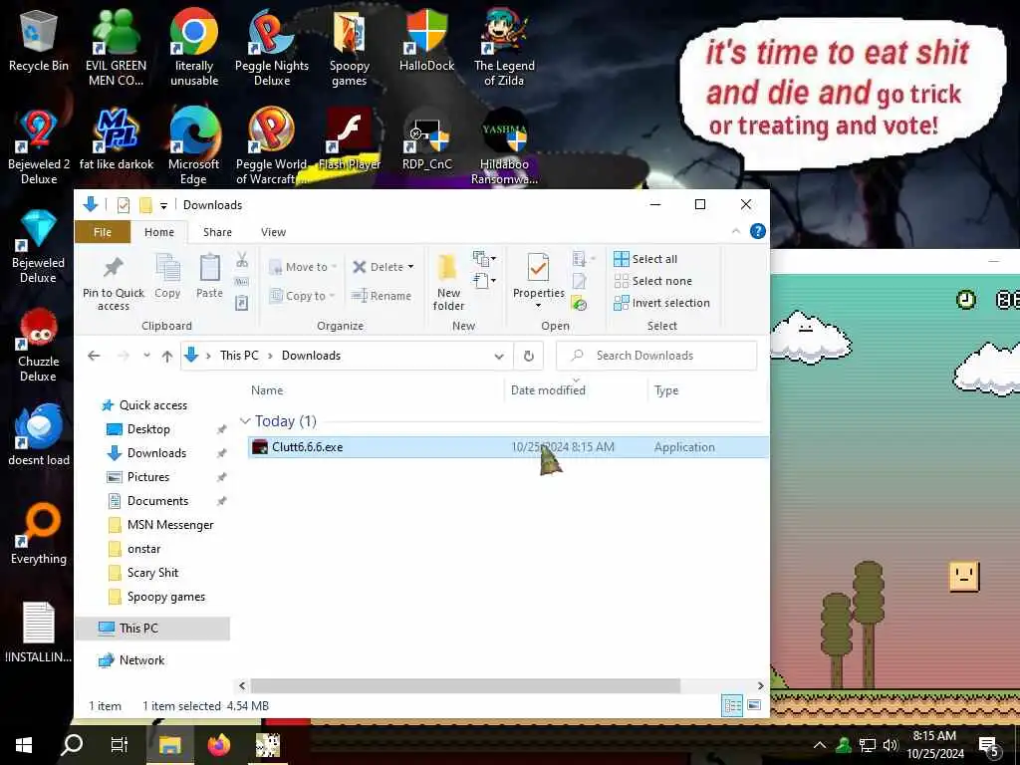Open recent locations dropdown arrow
1020x765 pixels.
(x=147, y=356)
